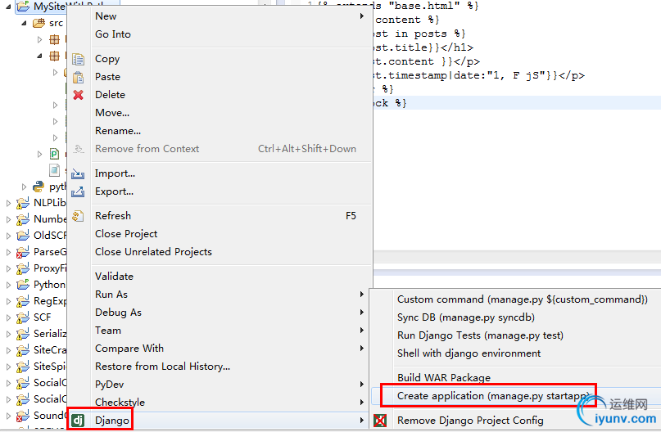
Task: Click the Export icon
Action: pos(78,191)
